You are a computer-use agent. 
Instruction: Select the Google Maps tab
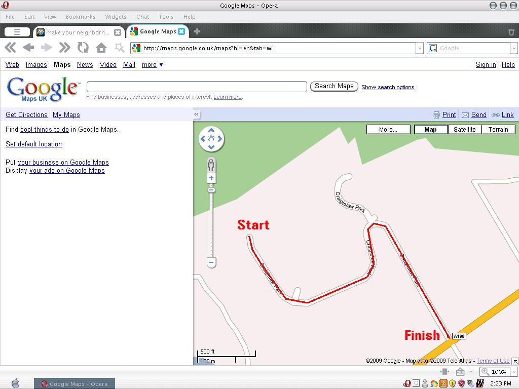coord(158,31)
